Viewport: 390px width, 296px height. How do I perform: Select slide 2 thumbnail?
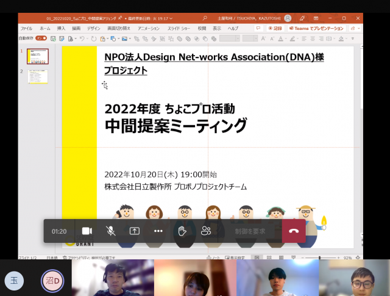coord(38,77)
